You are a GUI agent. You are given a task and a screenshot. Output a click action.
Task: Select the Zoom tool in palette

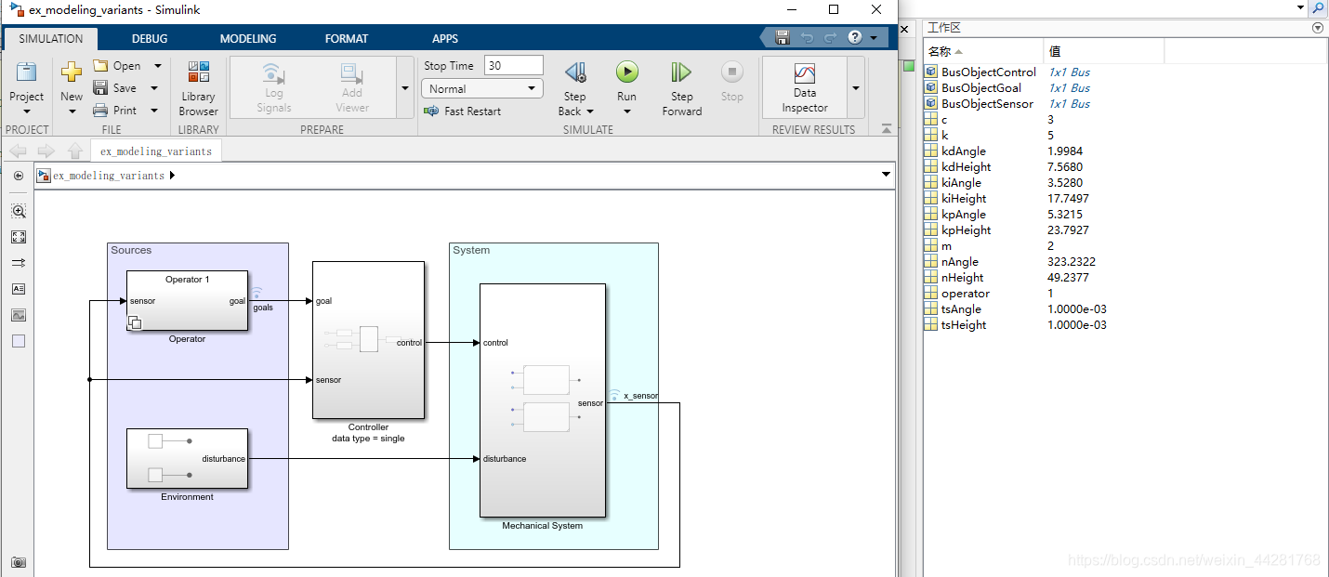click(x=19, y=211)
